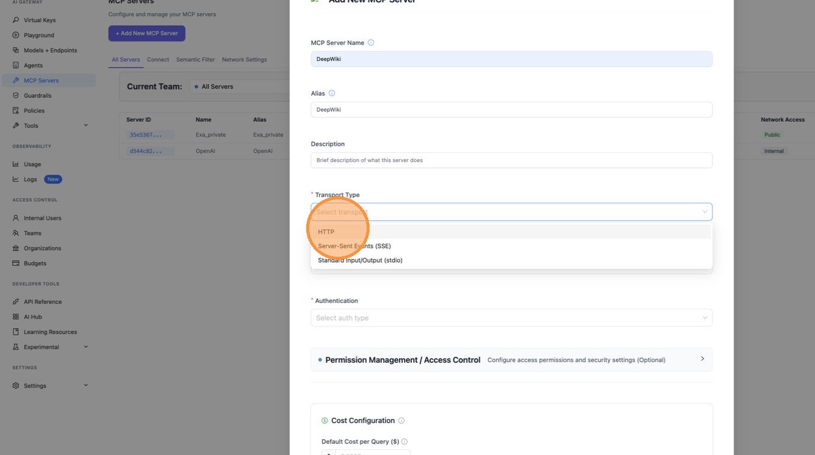This screenshot has width=815, height=455.
Task: Expand the Tools sidebar submenu chevron
Action: [x=86, y=125]
